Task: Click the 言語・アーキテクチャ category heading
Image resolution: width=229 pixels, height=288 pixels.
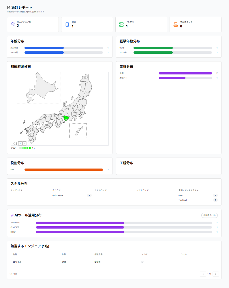Action: tap(188, 190)
